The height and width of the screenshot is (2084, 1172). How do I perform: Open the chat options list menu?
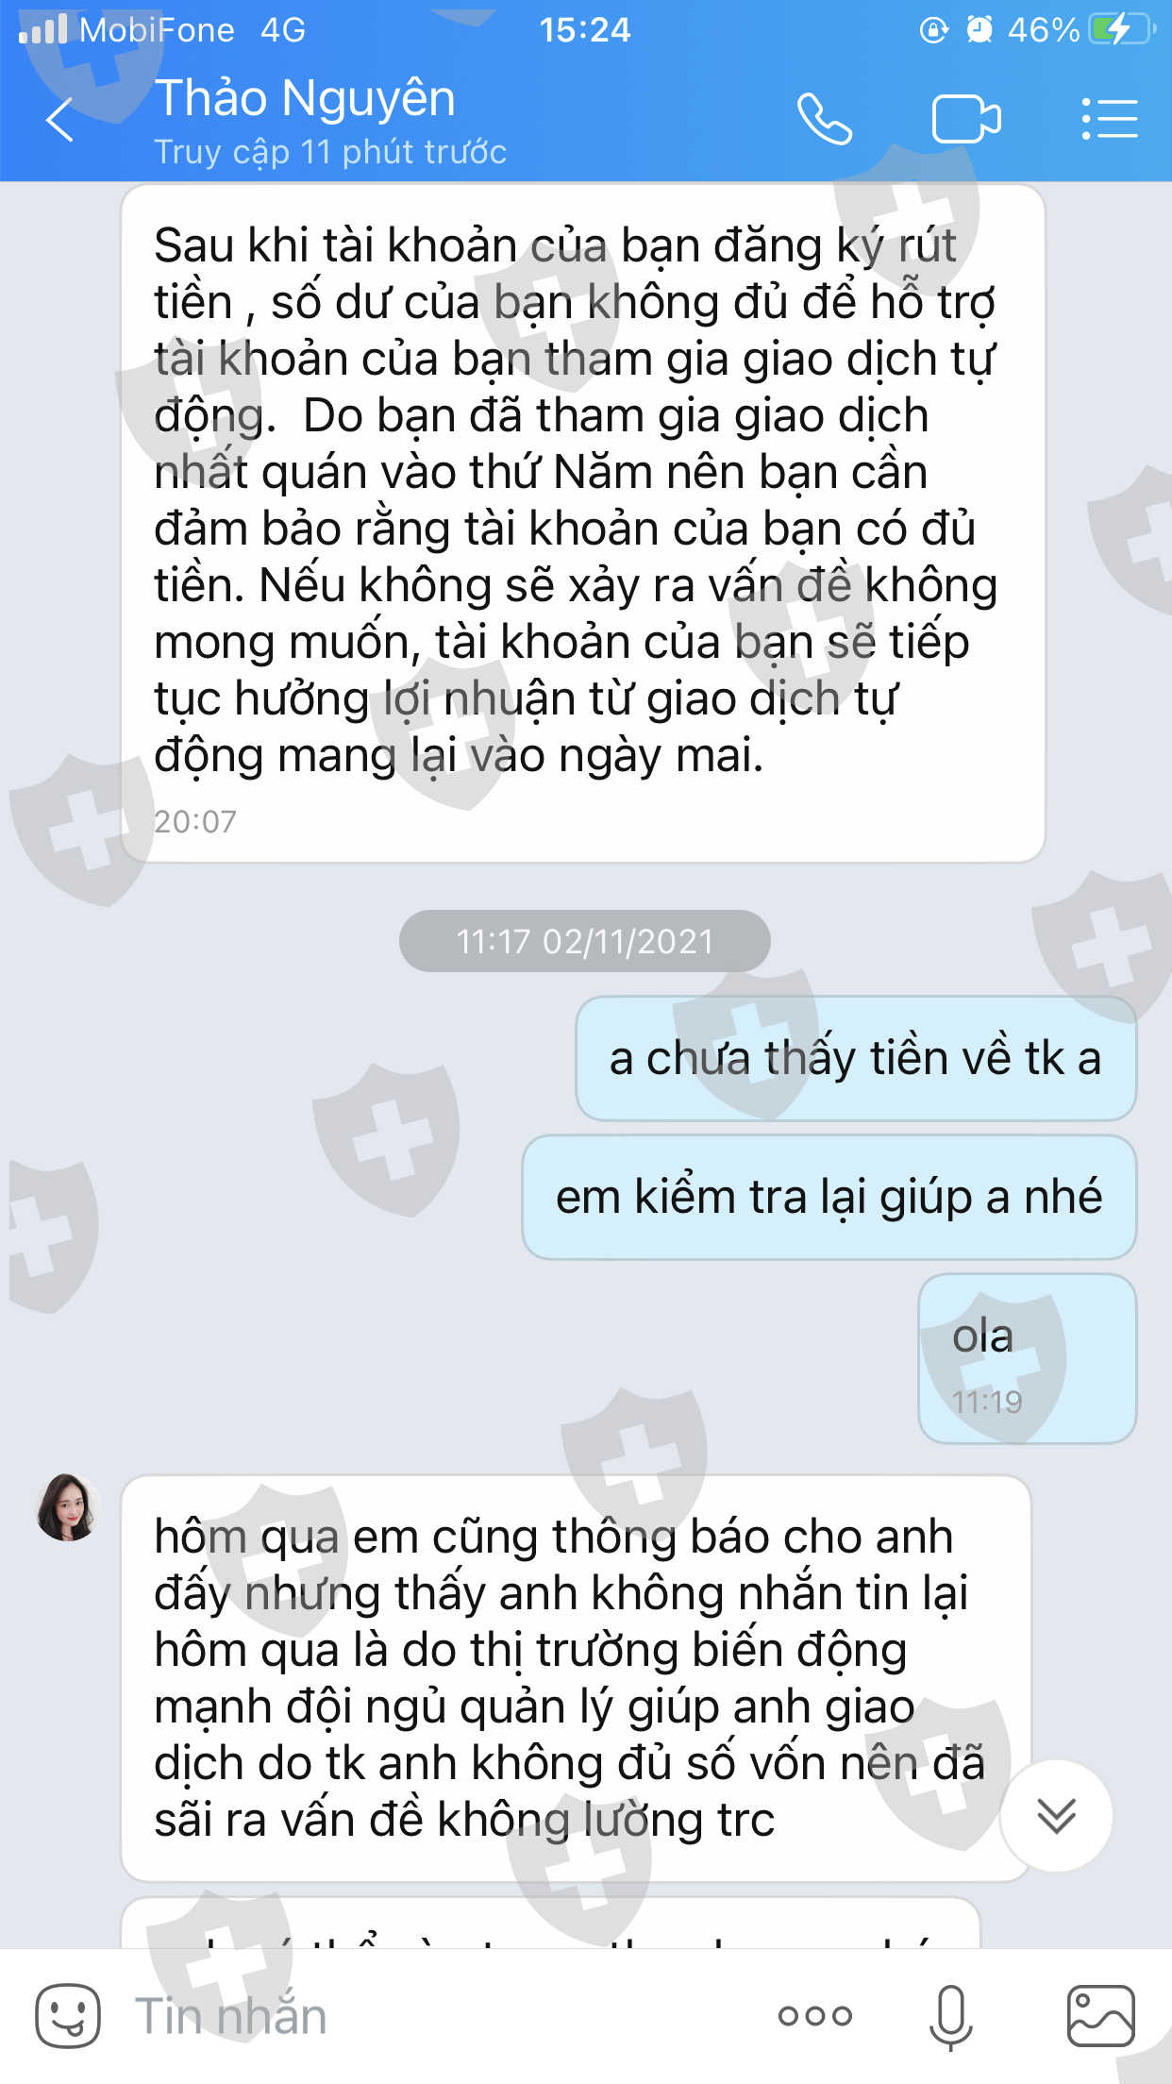1109,119
